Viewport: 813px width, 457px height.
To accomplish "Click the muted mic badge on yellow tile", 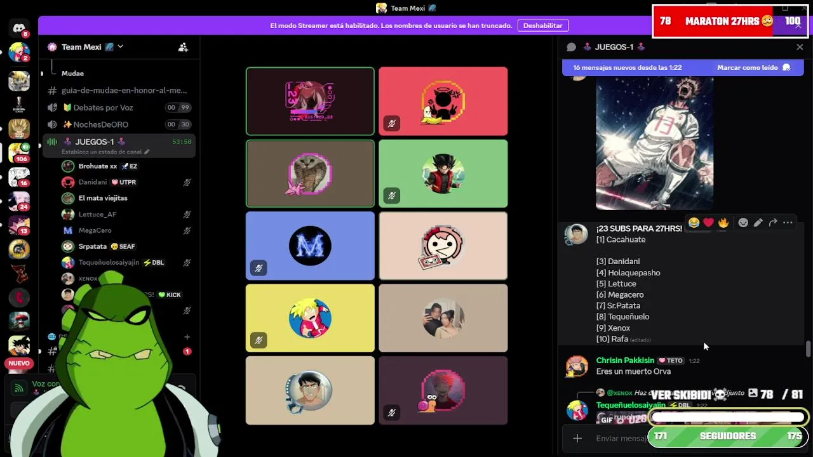I will (x=259, y=340).
